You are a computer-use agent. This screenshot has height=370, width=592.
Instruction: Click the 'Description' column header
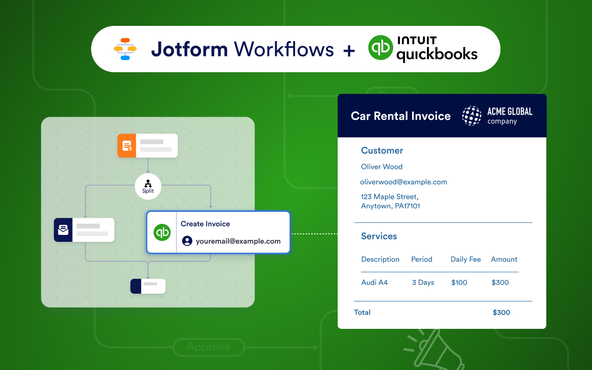tap(380, 259)
